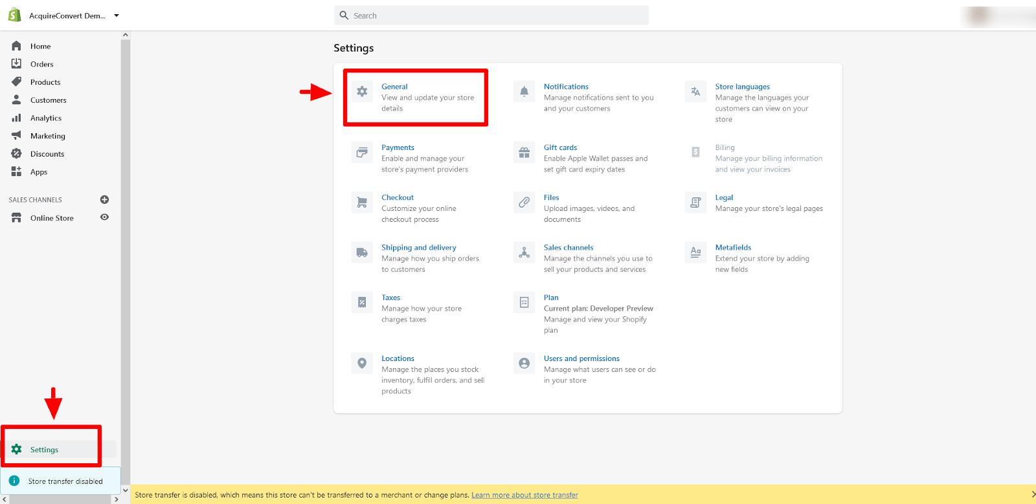The width and height of the screenshot is (1036, 504).
Task: Click the Gift cards gift icon
Action: coord(524,153)
